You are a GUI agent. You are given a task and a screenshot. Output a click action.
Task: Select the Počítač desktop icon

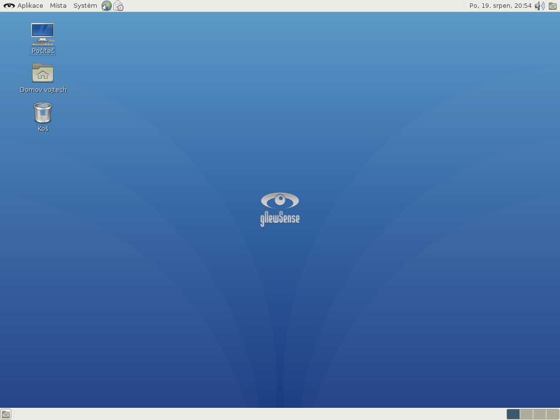[x=43, y=39]
